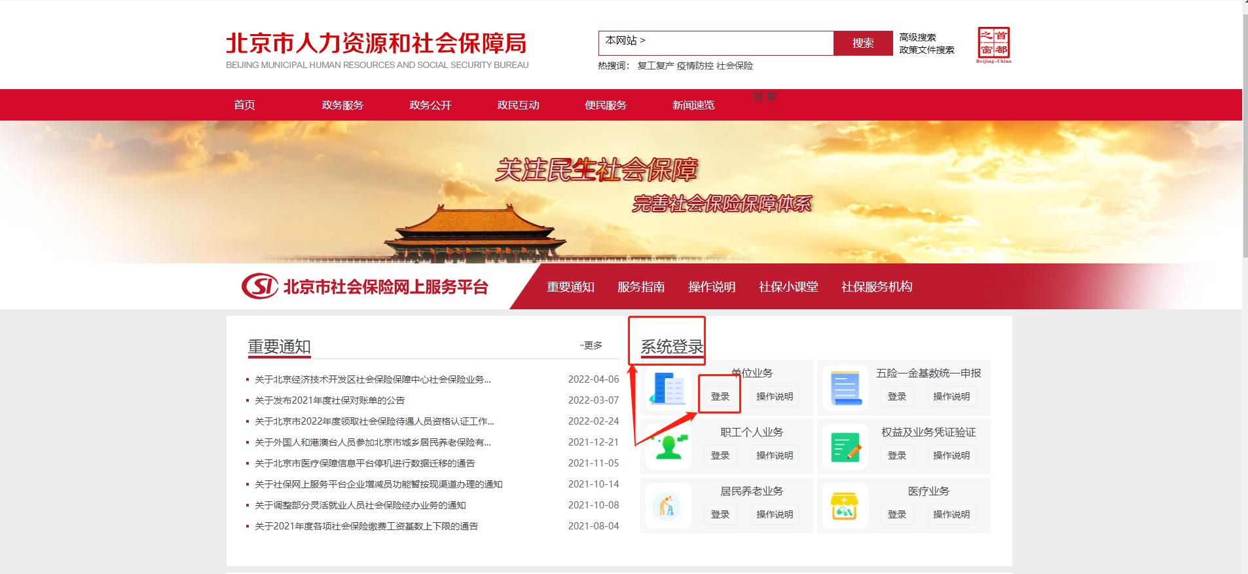Go to 首页 in the navigation bar
This screenshot has width=1248, height=574.
244,105
